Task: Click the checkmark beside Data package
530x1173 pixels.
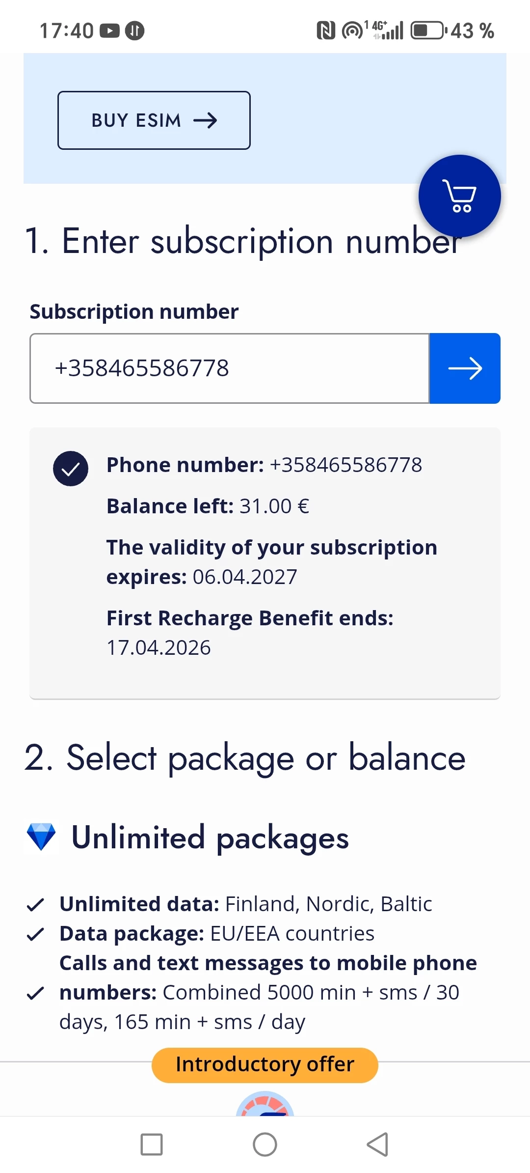Action: [35, 934]
